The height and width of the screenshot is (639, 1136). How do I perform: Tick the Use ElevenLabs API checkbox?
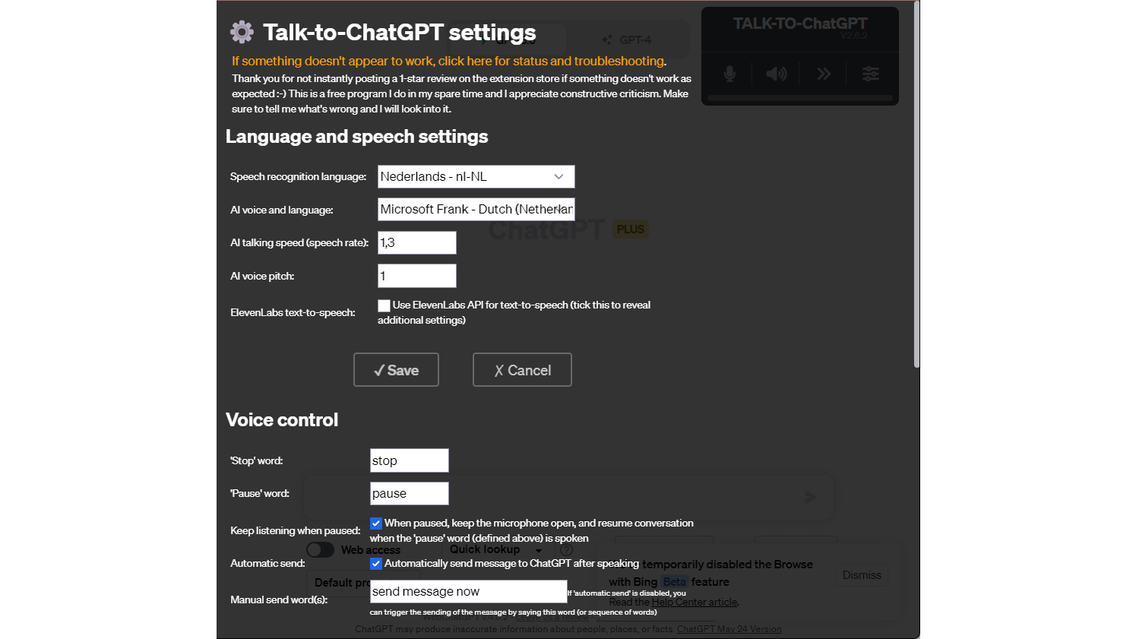[384, 305]
